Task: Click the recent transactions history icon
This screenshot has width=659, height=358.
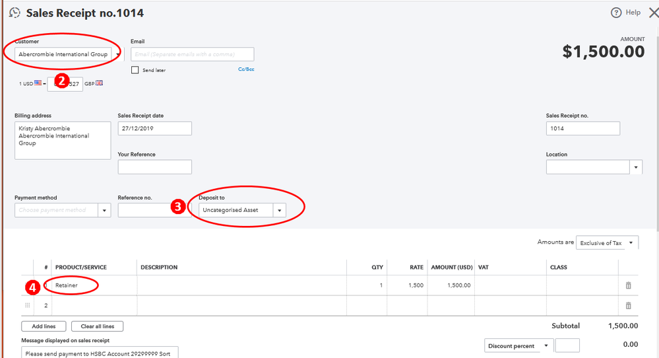Action: tap(15, 13)
